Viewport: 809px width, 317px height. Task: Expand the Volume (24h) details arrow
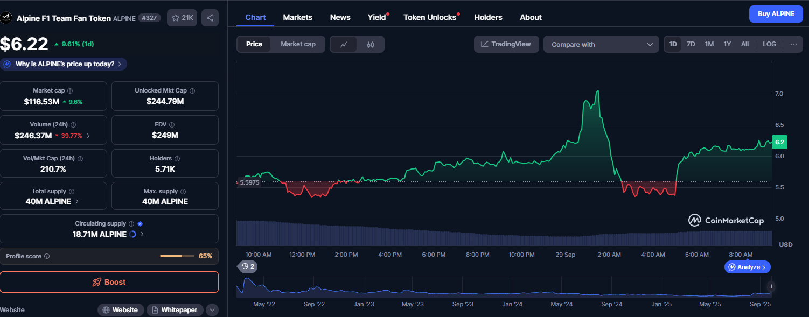[88, 136]
